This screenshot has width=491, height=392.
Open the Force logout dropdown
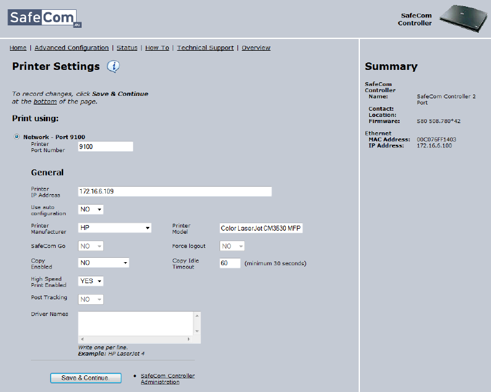(x=232, y=246)
